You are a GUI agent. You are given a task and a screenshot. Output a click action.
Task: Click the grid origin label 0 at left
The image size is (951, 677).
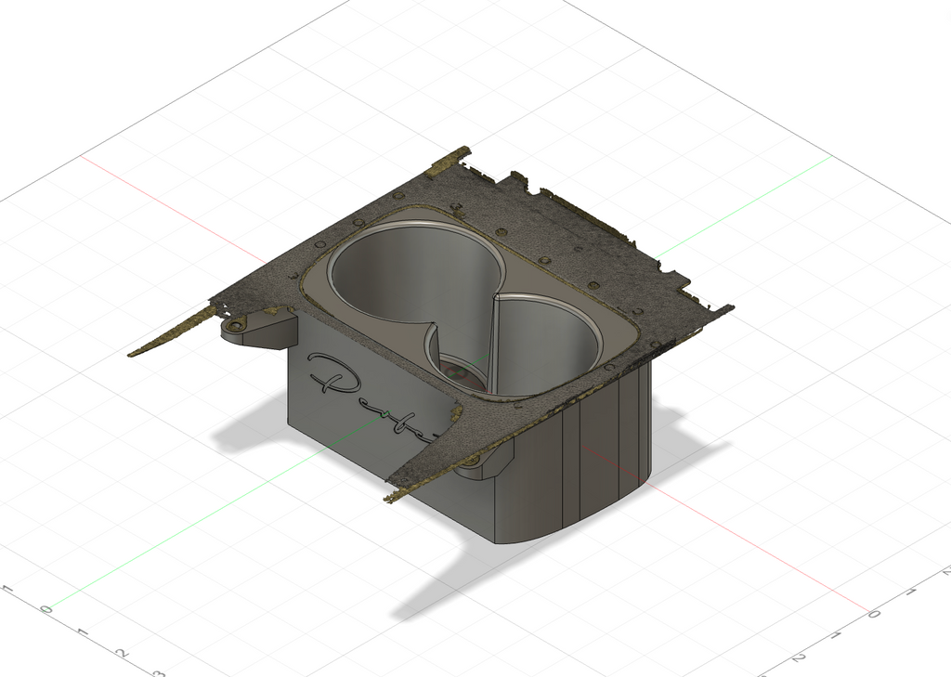click(46, 609)
